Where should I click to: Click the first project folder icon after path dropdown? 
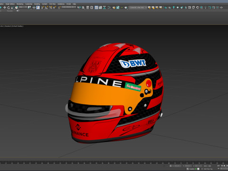click(x=149, y=8)
